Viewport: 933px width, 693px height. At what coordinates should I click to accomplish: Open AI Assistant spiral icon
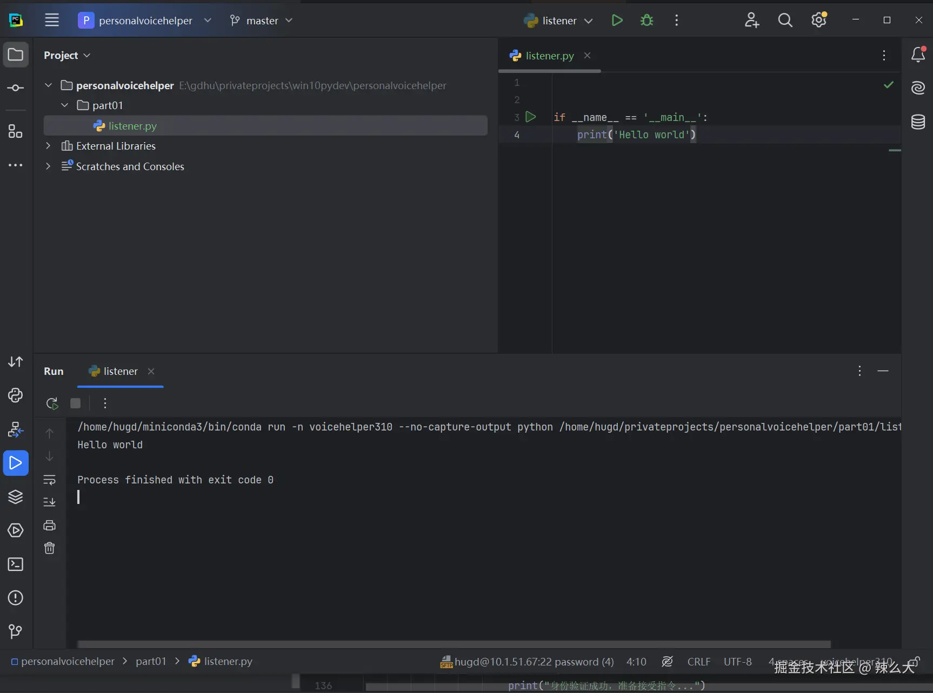click(918, 88)
